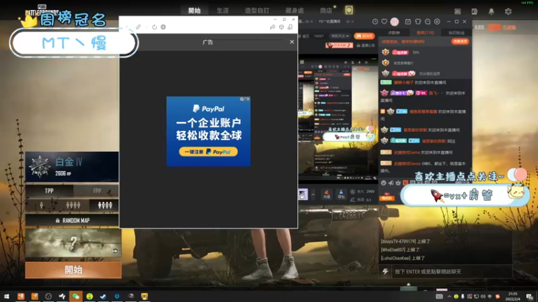Switch to YD直播间 tab in Douyu window

pos(330,21)
